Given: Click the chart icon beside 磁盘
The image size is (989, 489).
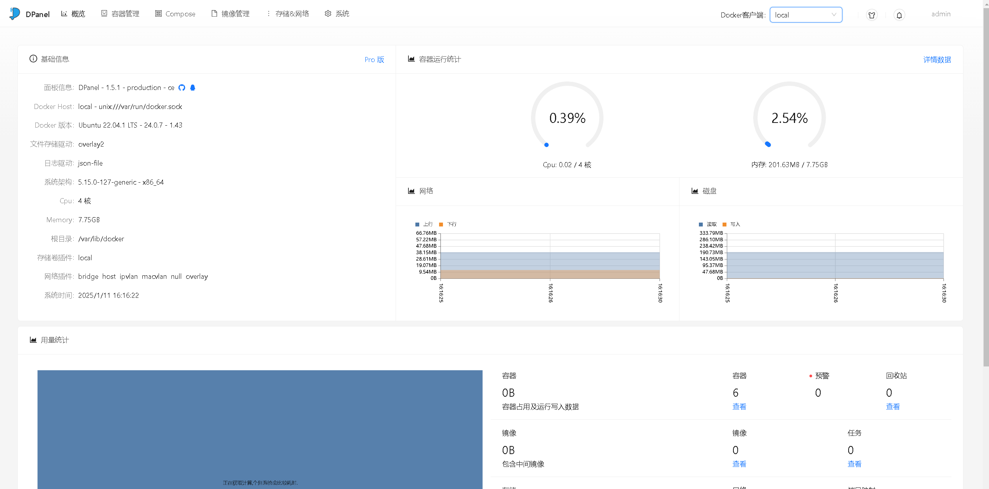Looking at the screenshot, I should coord(694,190).
